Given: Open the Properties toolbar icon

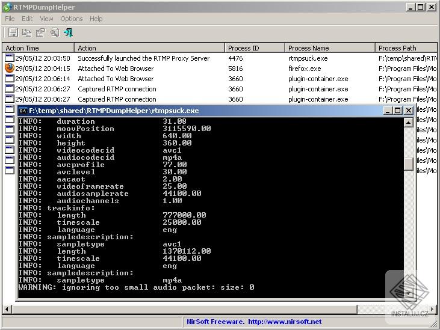Looking at the screenshot, I should 40,32.
